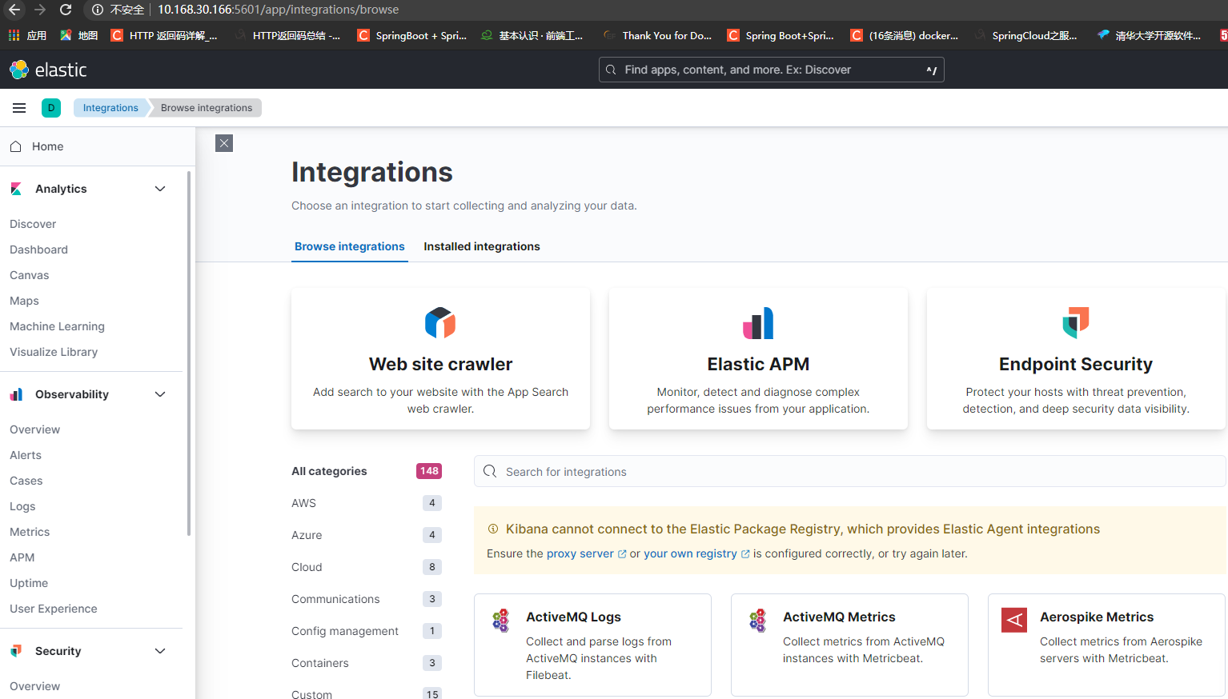1228x699 pixels.
Task: Click the site security info icon
Action: coord(98,10)
